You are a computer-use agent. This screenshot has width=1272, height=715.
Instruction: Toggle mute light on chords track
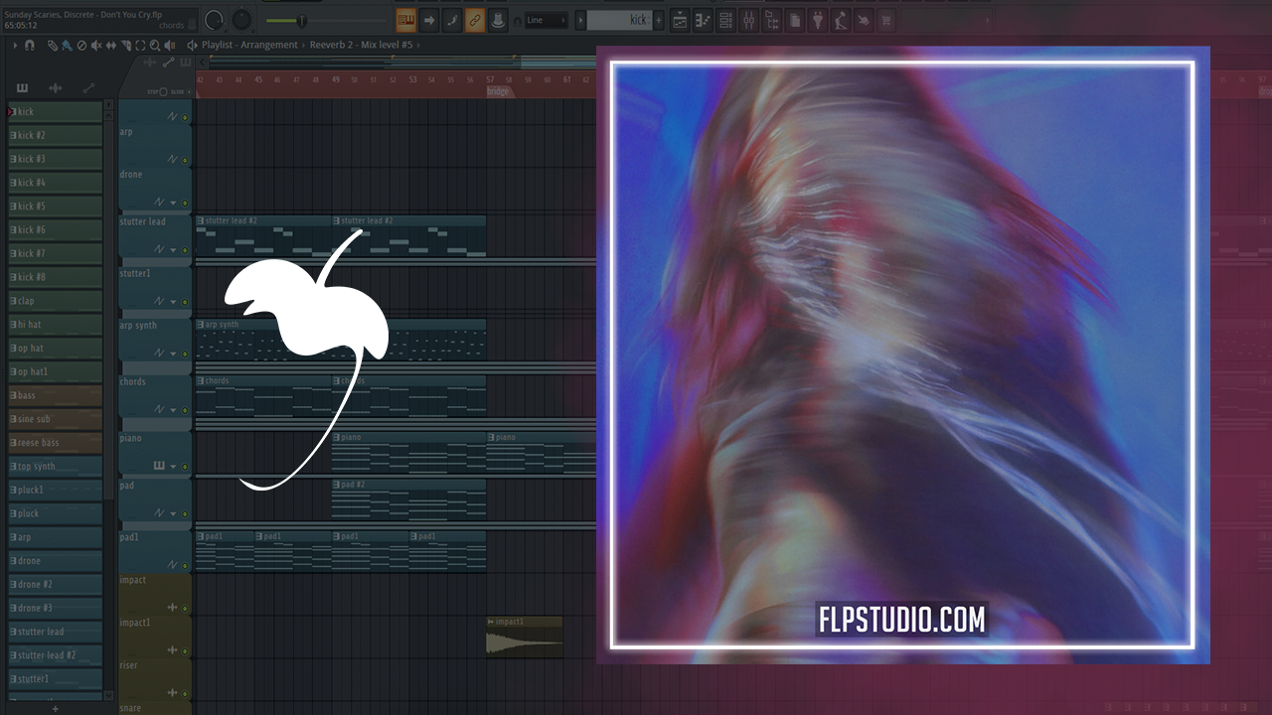pyautogui.click(x=185, y=410)
